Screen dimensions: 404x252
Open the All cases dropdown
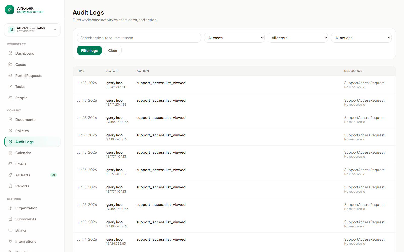point(234,38)
